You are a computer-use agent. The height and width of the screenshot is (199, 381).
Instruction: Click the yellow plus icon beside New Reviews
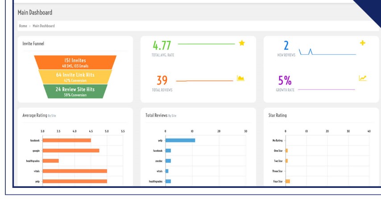click(x=363, y=43)
